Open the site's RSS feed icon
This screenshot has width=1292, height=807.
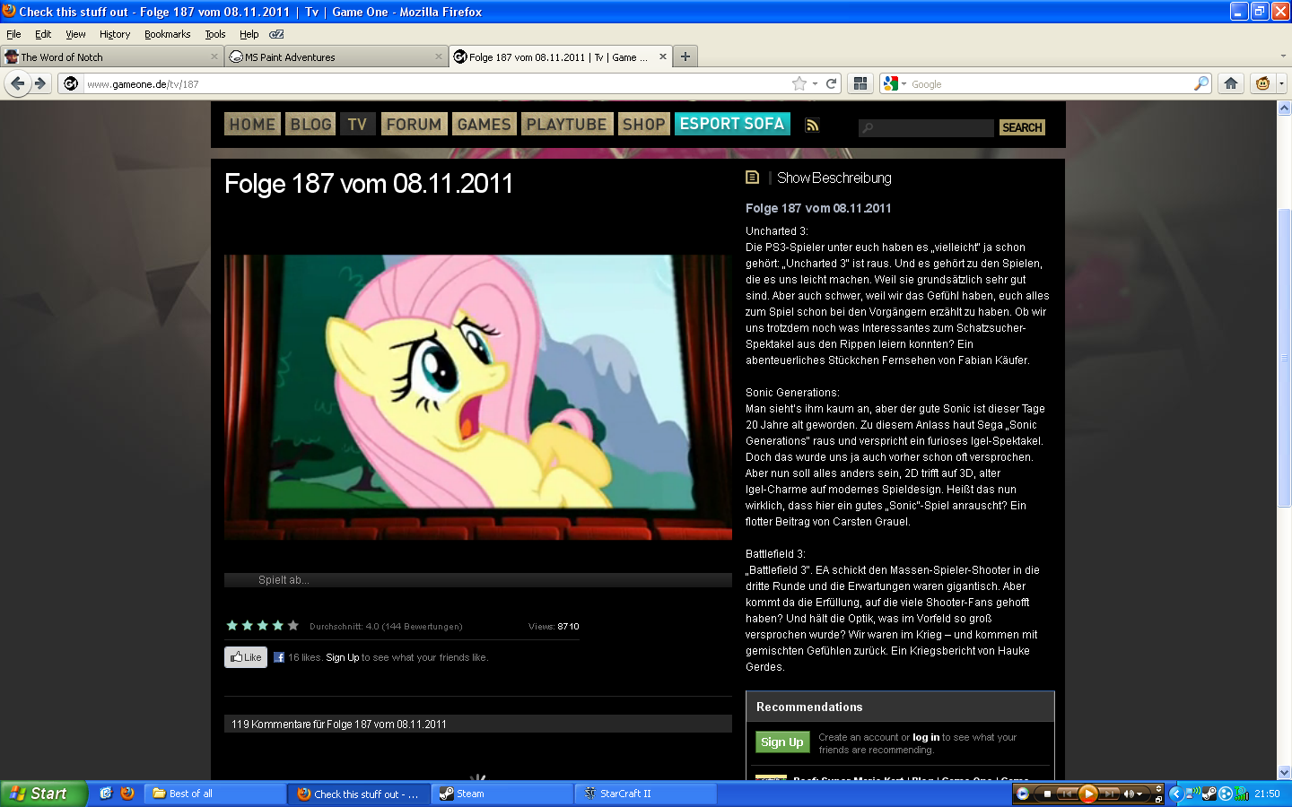pyautogui.click(x=812, y=126)
